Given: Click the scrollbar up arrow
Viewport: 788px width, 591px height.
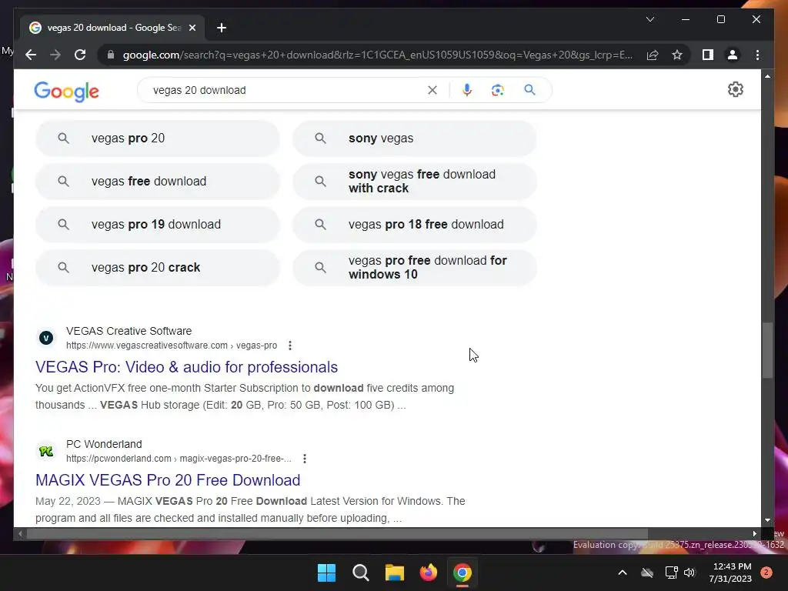Looking at the screenshot, I should click(767, 76).
